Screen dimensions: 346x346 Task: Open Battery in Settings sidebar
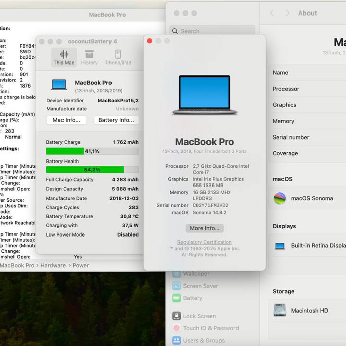[x=188, y=298]
